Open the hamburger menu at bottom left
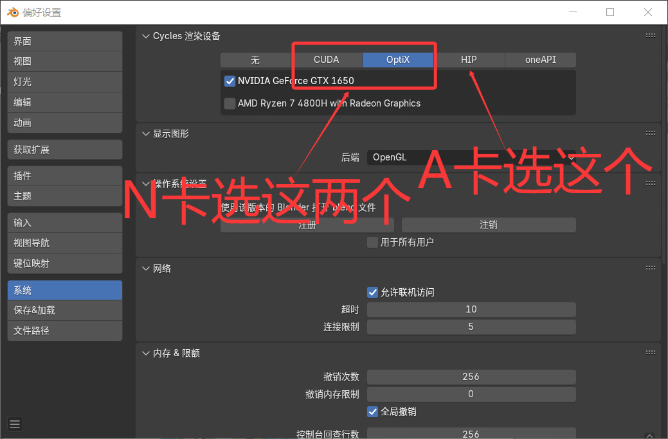 point(15,424)
